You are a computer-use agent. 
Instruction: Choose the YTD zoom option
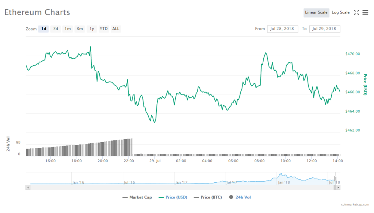[x=104, y=29]
